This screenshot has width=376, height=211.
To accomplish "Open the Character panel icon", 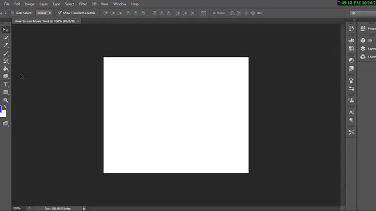I will [351, 112].
